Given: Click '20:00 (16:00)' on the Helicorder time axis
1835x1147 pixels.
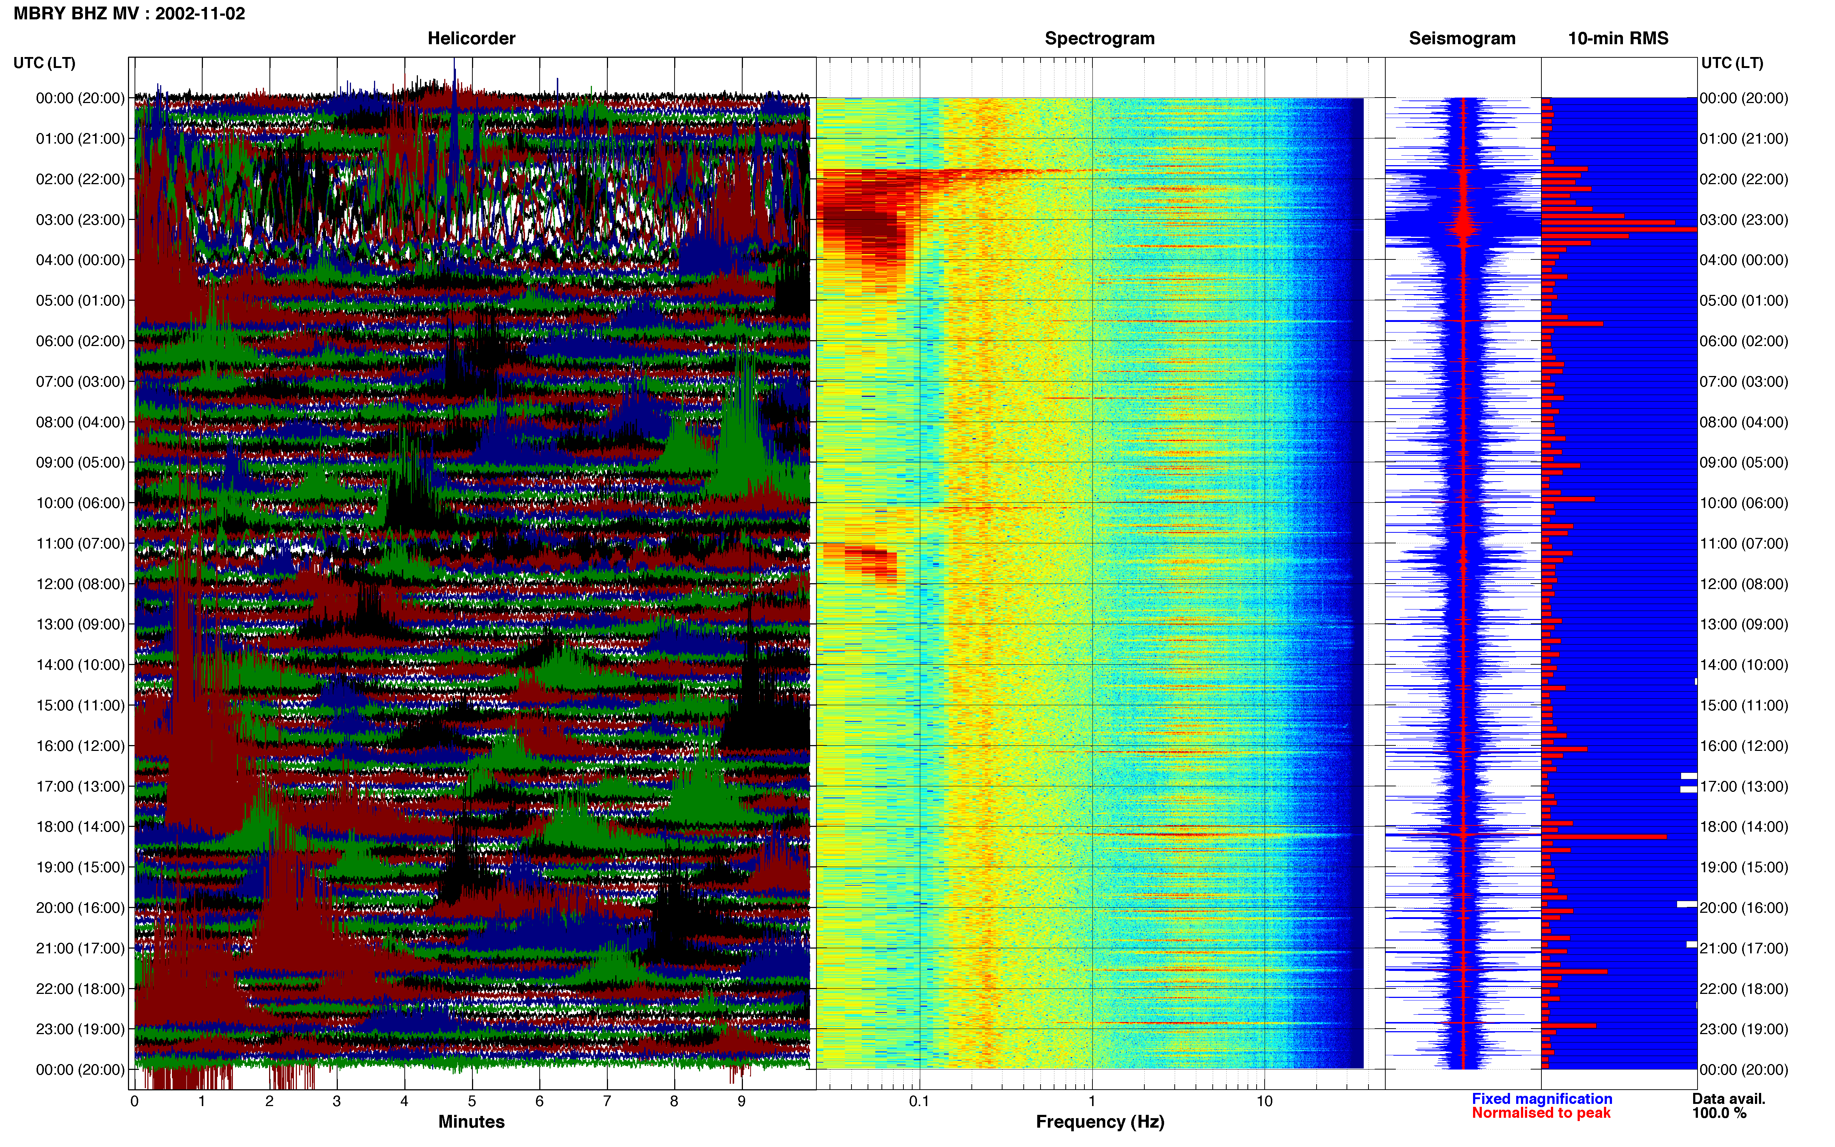Looking at the screenshot, I should coord(80,908).
